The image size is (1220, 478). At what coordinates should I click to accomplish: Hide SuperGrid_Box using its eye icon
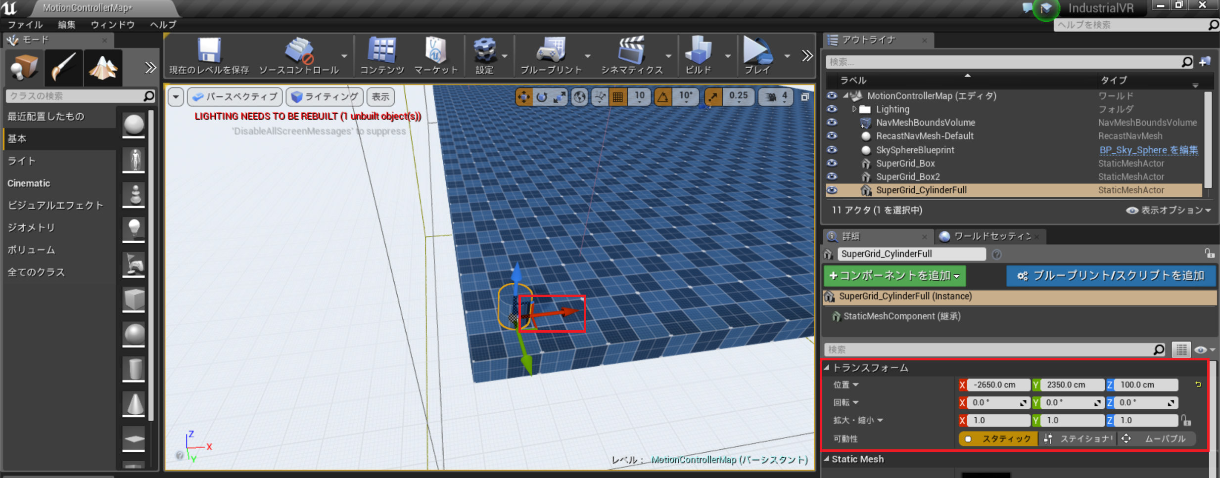(x=832, y=163)
